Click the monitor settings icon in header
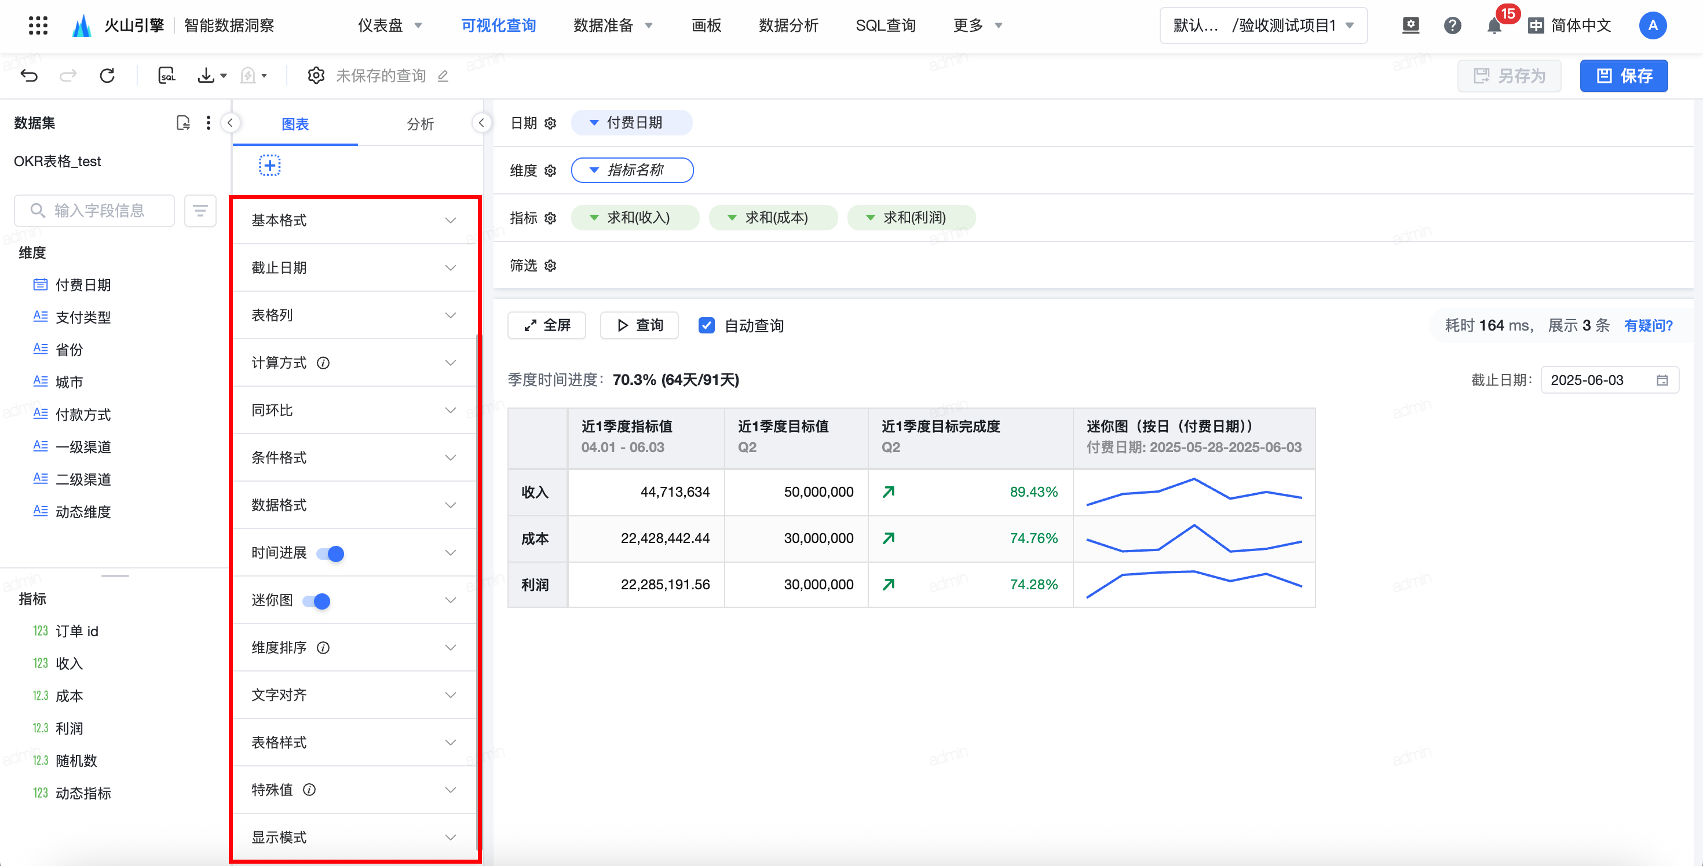The image size is (1703, 866). [x=1411, y=26]
